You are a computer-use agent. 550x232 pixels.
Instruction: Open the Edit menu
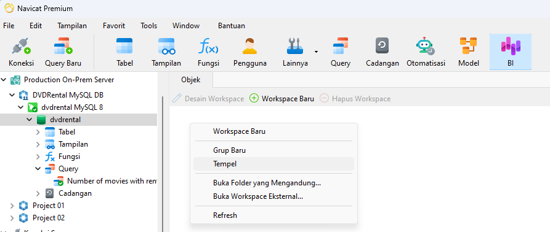click(x=36, y=26)
